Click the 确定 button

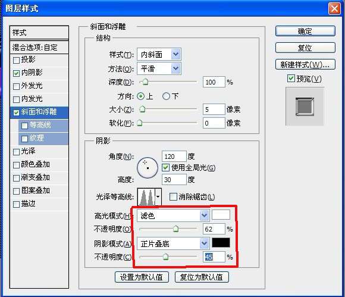point(305,32)
